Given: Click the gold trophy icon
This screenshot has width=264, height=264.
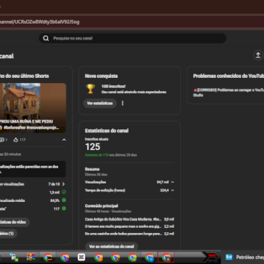Looking at the screenshot, I should click(x=90, y=89).
